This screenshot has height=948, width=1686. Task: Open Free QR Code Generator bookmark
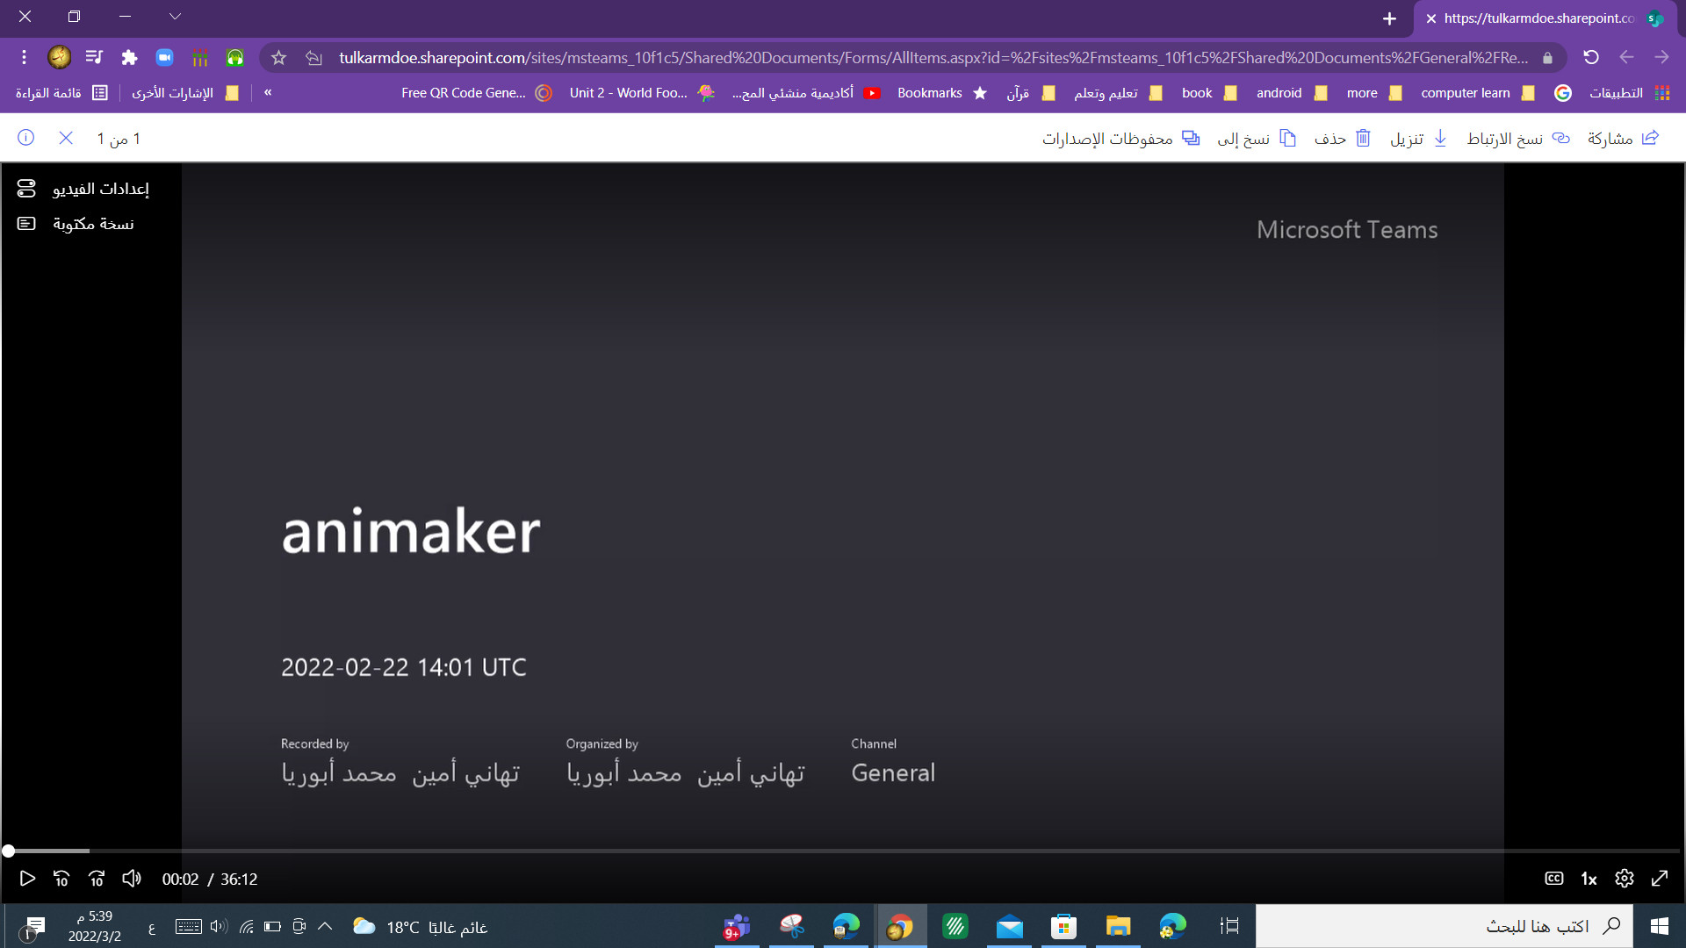(476, 93)
